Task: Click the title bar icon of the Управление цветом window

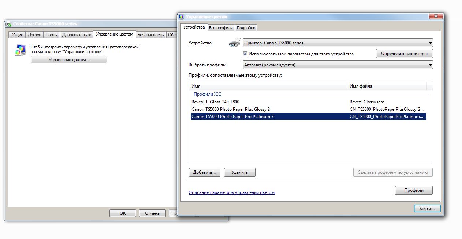Action: 182,17
